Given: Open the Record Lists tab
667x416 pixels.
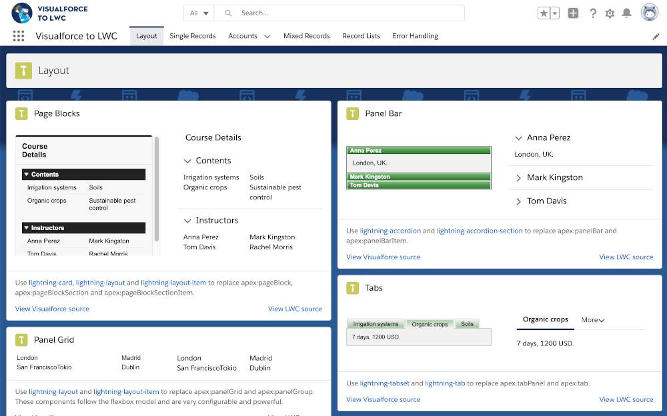Looking at the screenshot, I should pos(361,36).
